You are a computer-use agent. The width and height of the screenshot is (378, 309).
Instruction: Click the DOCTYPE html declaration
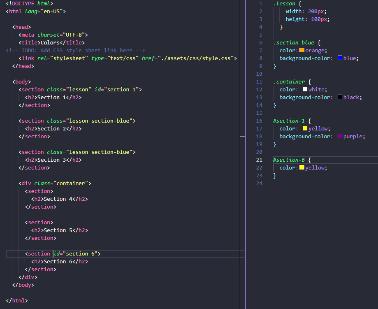pyautogui.click(x=30, y=4)
